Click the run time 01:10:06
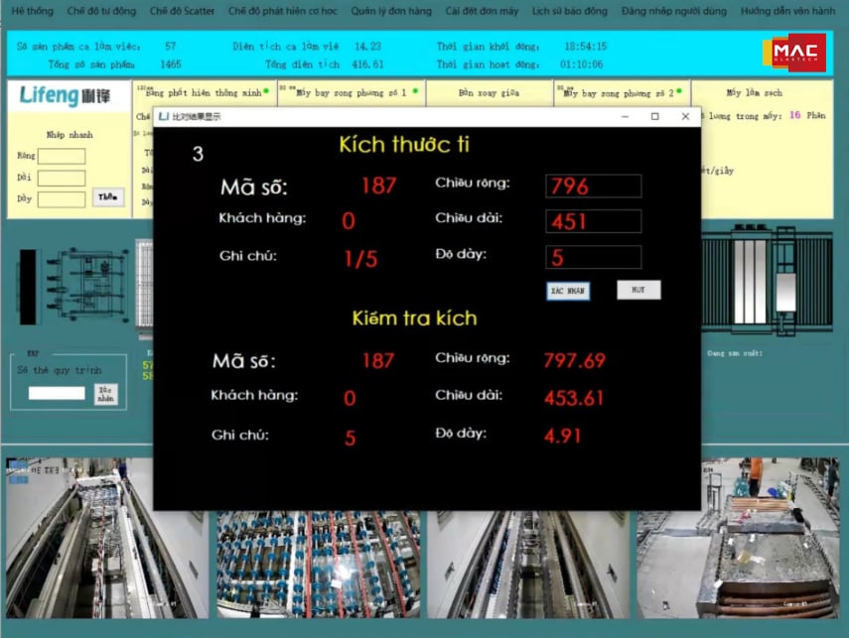This screenshot has width=849, height=638. [x=582, y=64]
